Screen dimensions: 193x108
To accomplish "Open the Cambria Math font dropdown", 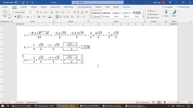I will pos(28,12).
